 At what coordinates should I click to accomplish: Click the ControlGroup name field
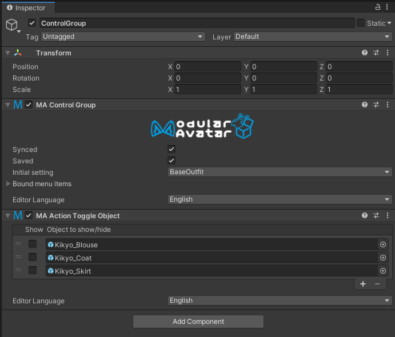[197, 23]
